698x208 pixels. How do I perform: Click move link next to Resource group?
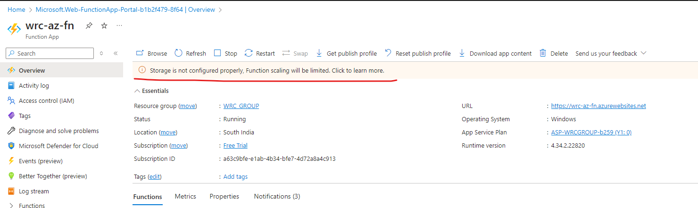click(x=188, y=106)
